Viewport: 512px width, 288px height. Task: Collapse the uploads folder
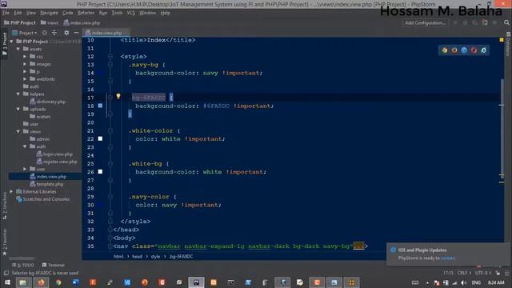tap(18, 109)
